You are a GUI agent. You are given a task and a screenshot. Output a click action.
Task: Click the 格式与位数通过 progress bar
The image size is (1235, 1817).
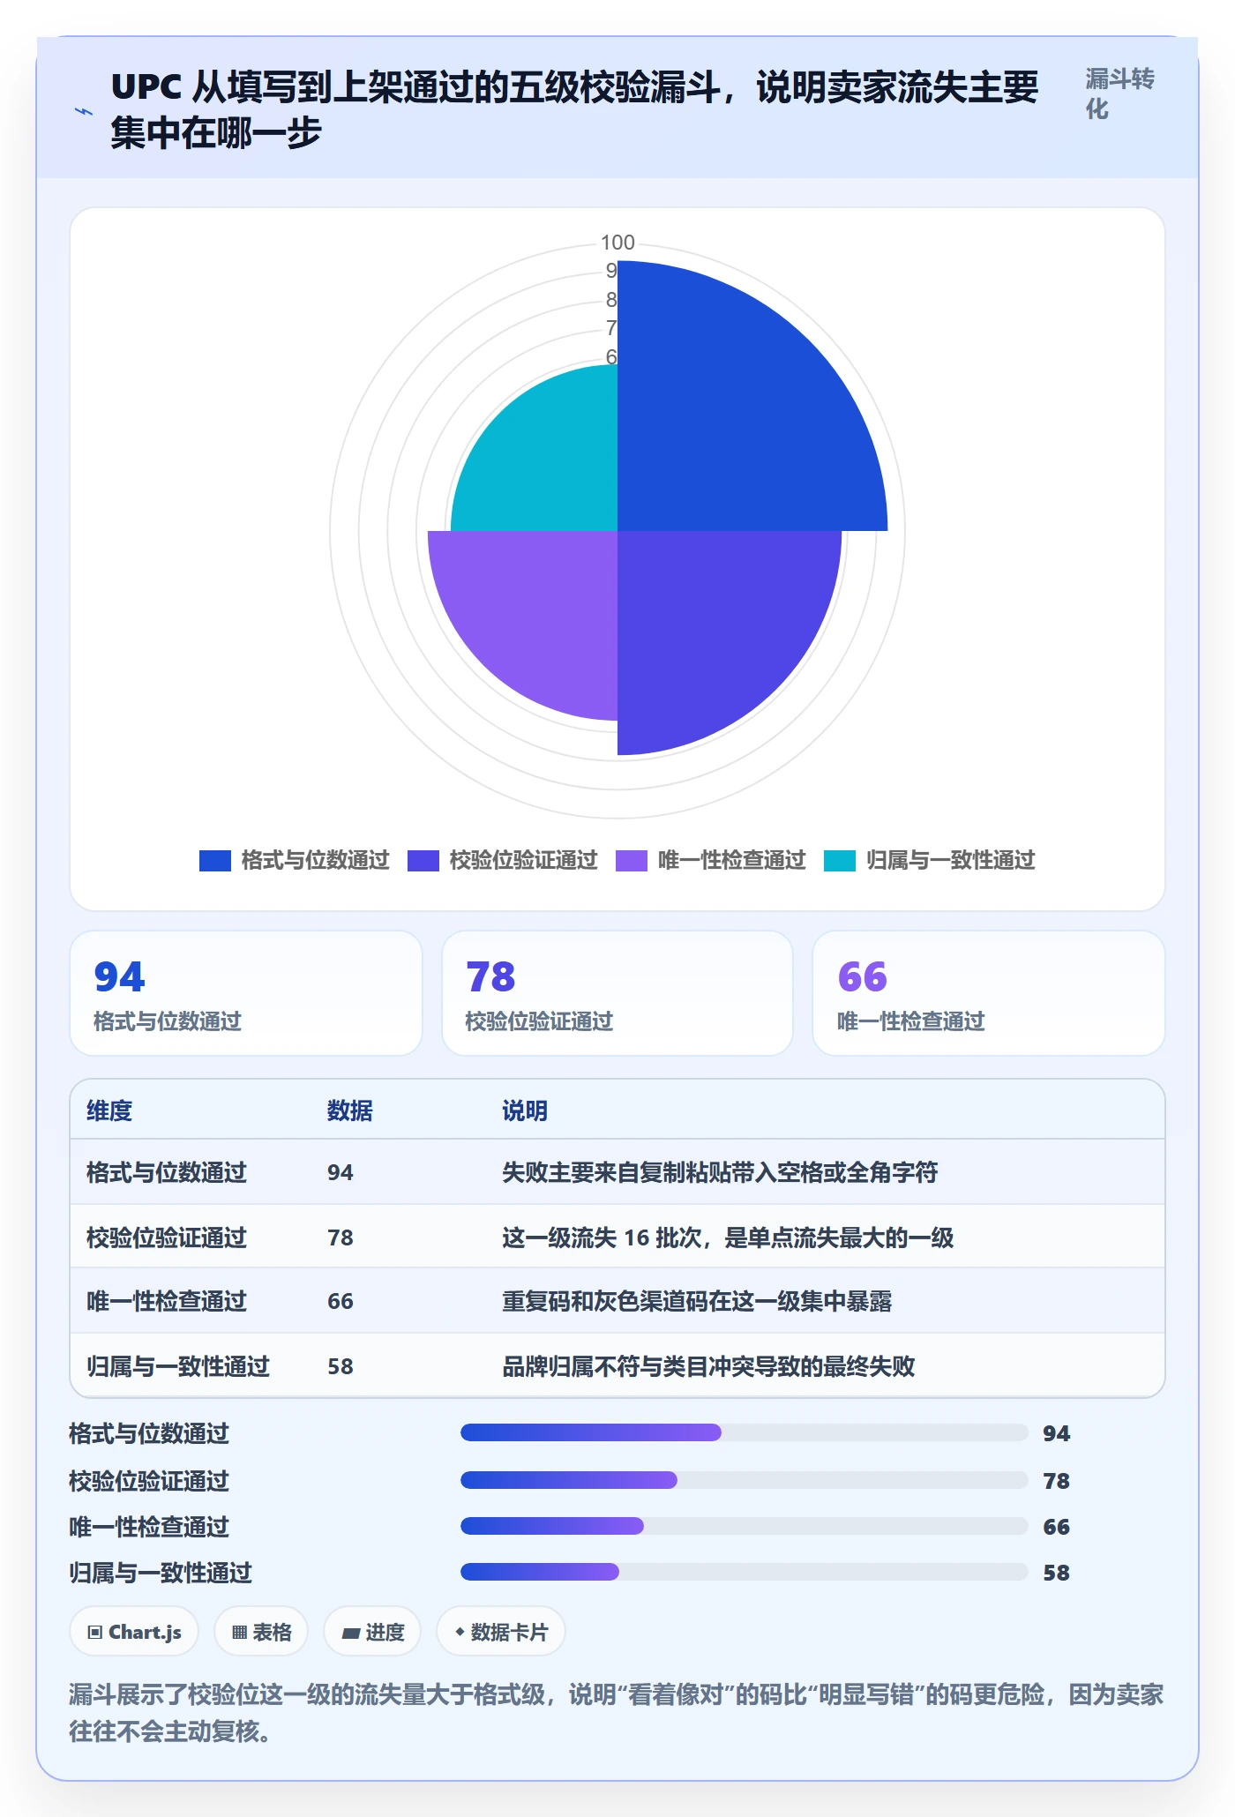coord(745,1432)
